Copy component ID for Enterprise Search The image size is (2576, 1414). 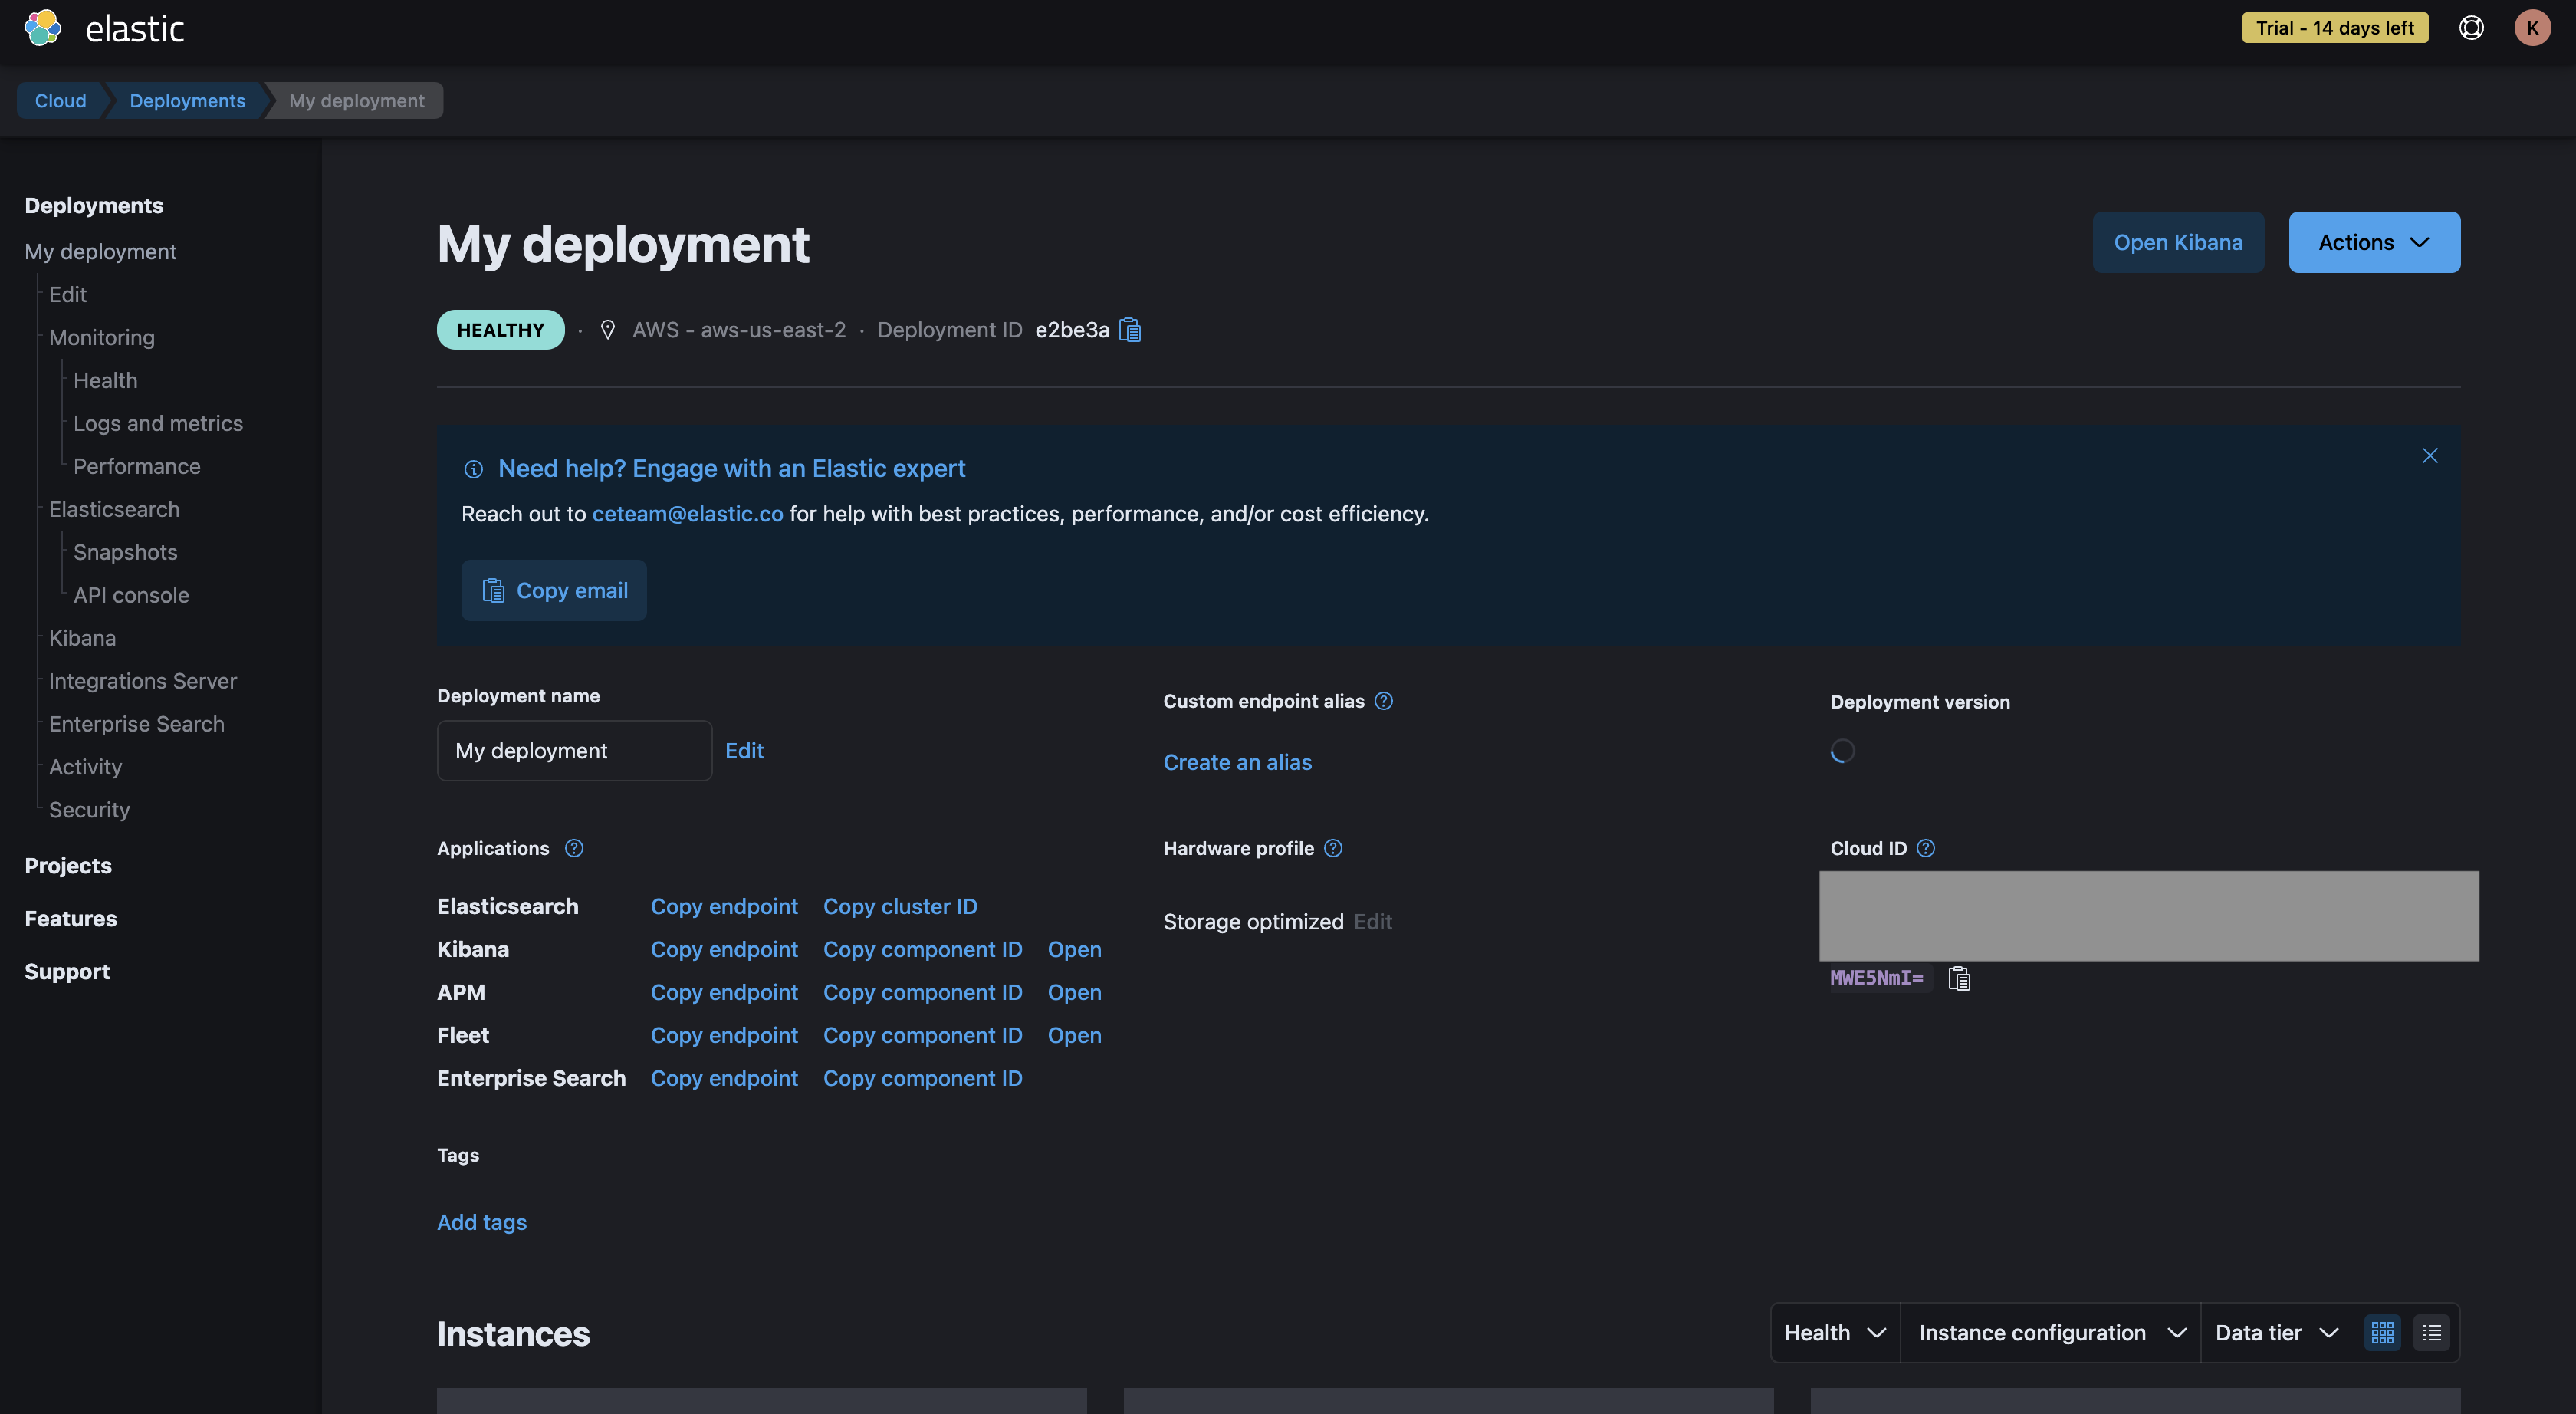click(922, 1079)
